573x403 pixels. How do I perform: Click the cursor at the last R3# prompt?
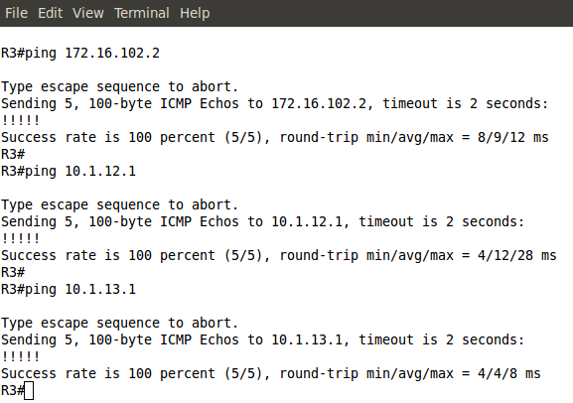29,390
